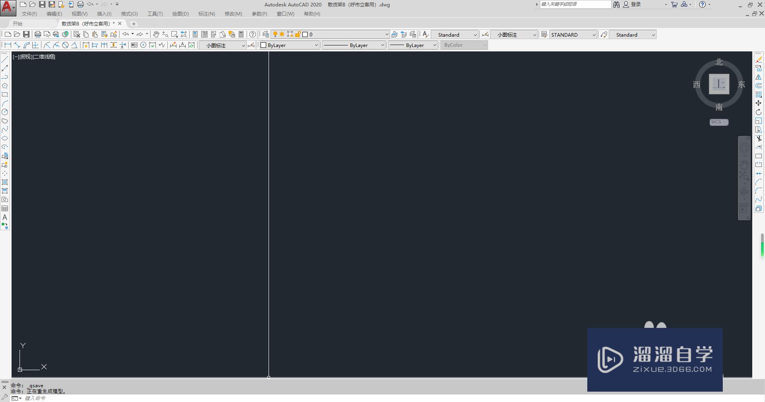Select the Multiline Text A tool
The width and height of the screenshot is (765, 402).
pos(5,217)
